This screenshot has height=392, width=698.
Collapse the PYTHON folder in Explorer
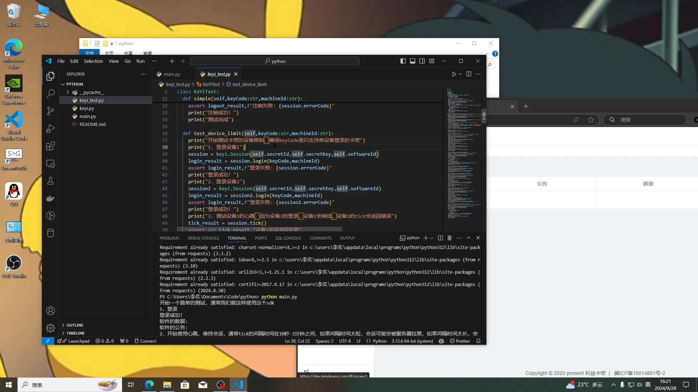pyautogui.click(x=74, y=84)
